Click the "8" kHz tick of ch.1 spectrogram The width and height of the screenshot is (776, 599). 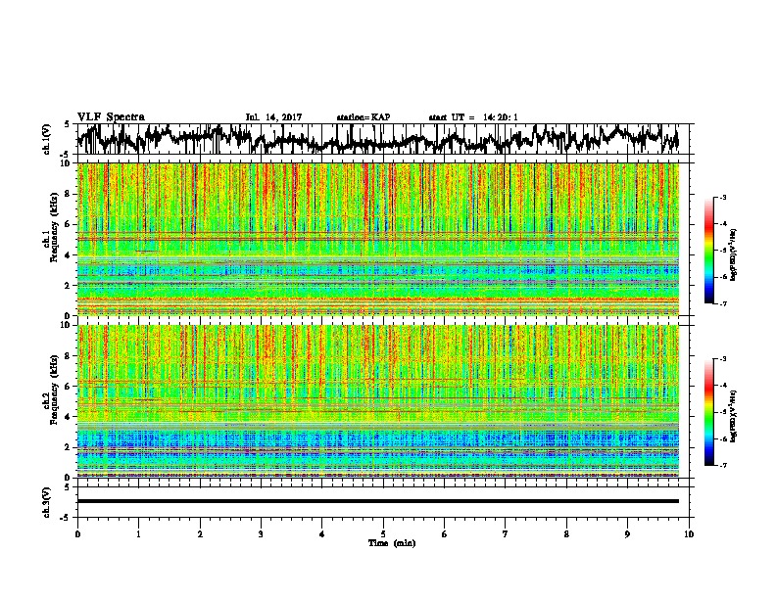coord(70,194)
